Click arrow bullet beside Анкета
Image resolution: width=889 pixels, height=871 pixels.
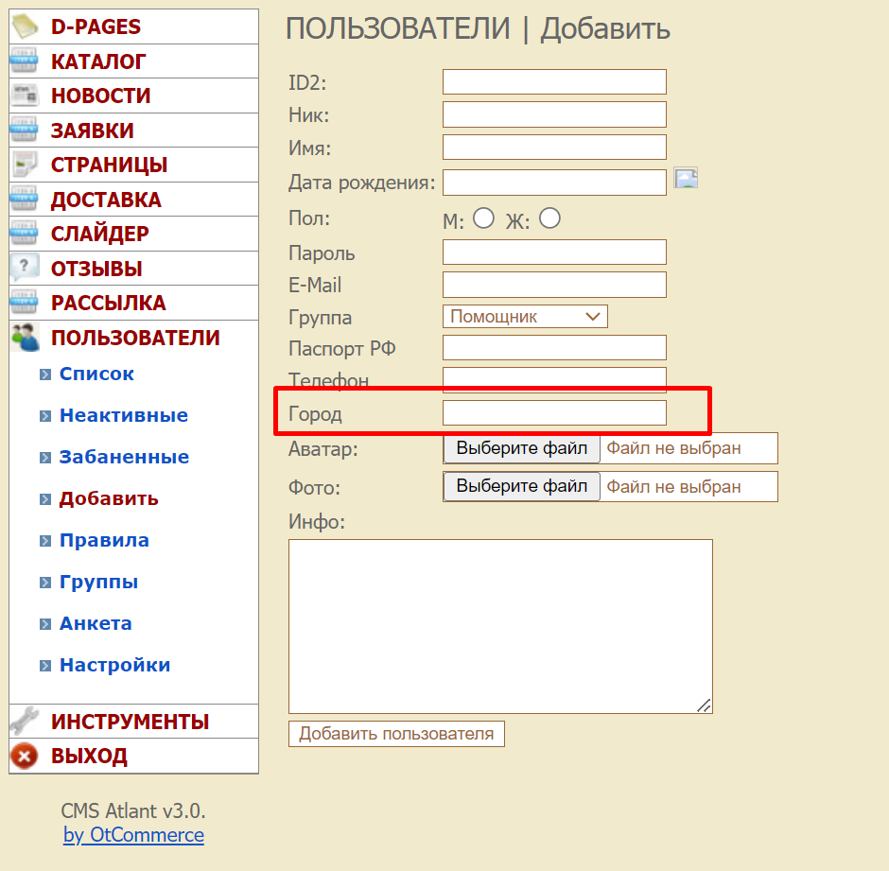click(45, 624)
